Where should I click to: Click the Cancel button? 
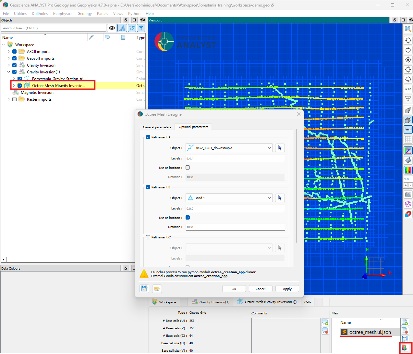(x=260, y=289)
